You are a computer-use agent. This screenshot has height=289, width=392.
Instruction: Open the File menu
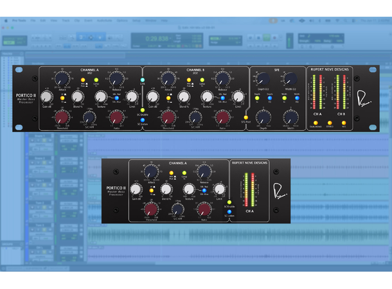click(33, 21)
